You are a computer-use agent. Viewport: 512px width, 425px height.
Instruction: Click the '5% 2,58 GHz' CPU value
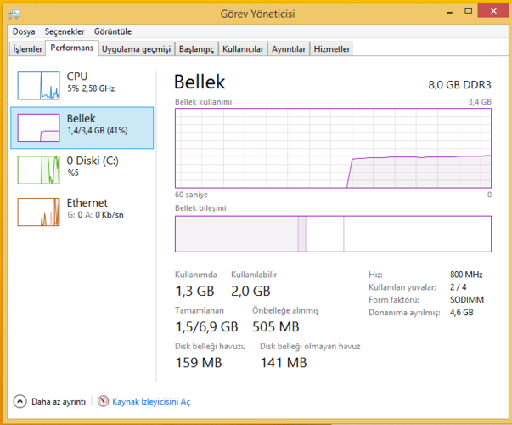click(x=91, y=88)
